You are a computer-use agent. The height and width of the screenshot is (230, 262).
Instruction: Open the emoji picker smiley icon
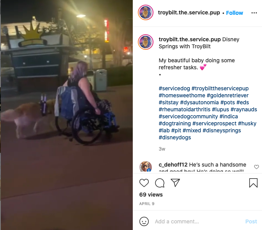(x=144, y=221)
